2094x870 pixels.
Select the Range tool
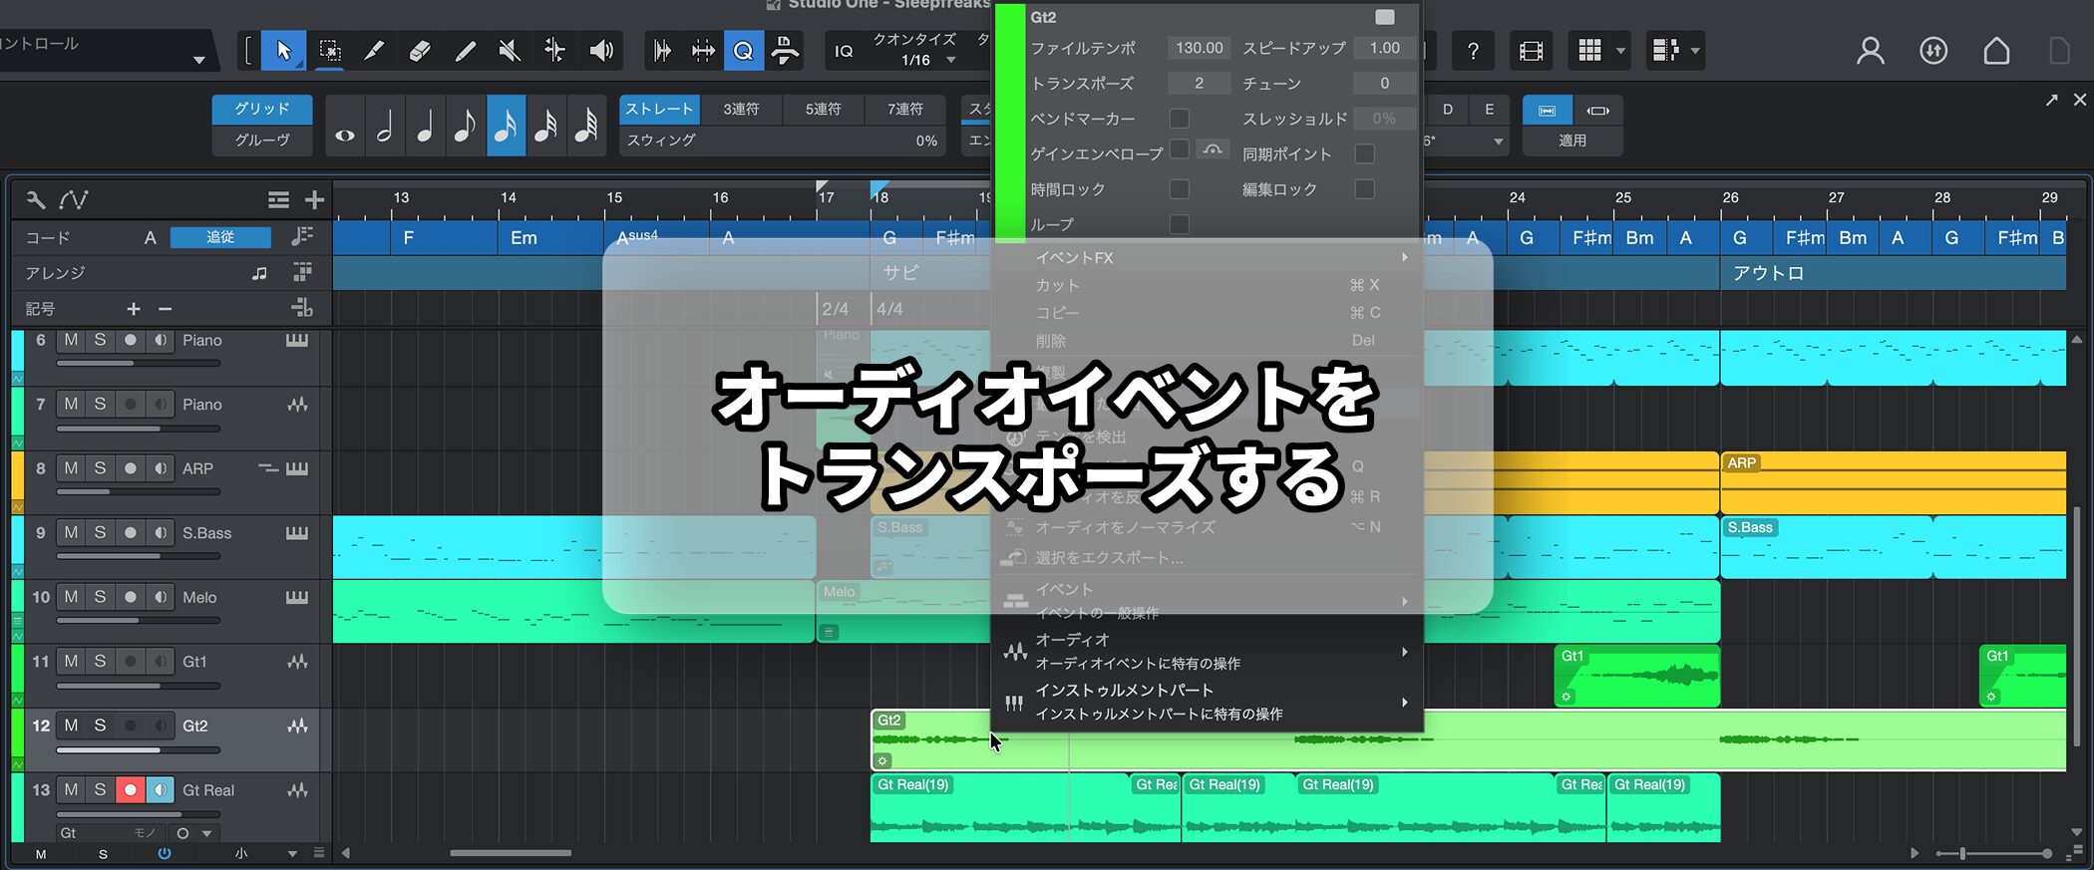329,51
